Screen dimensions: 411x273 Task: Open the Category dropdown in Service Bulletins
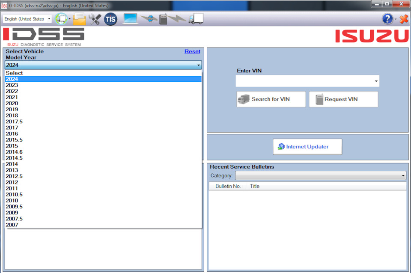coord(403,176)
